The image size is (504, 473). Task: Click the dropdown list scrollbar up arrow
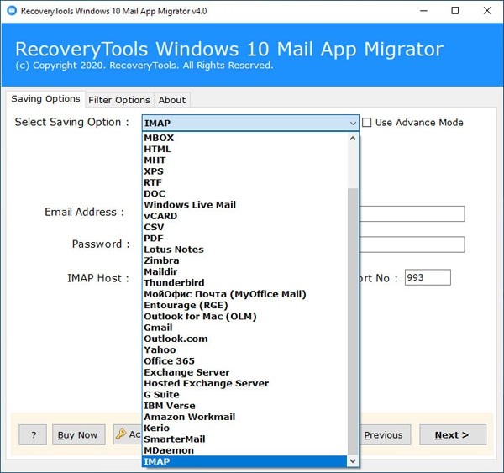(353, 139)
